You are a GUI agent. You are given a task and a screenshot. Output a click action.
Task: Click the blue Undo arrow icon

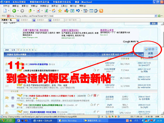[x=78, y=11]
